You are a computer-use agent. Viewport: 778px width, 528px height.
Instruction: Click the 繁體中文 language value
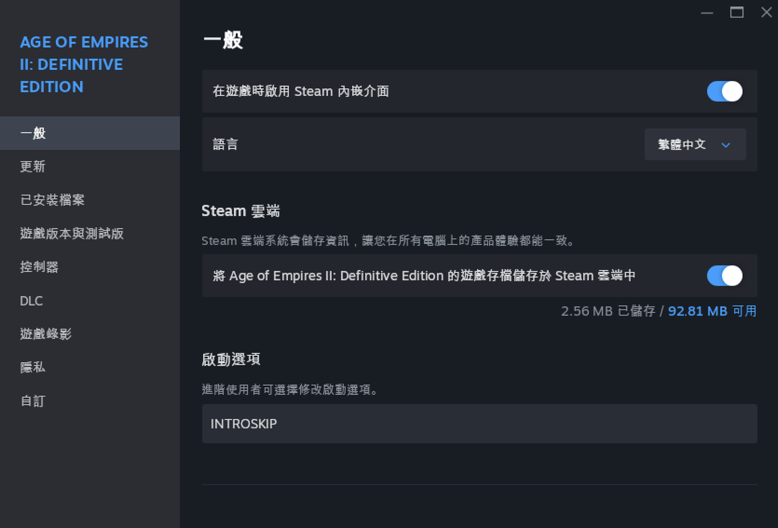pyautogui.click(x=682, y=145)
